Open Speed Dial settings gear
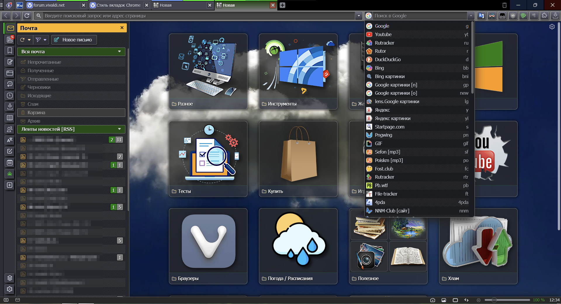 (x=552, y=27)
